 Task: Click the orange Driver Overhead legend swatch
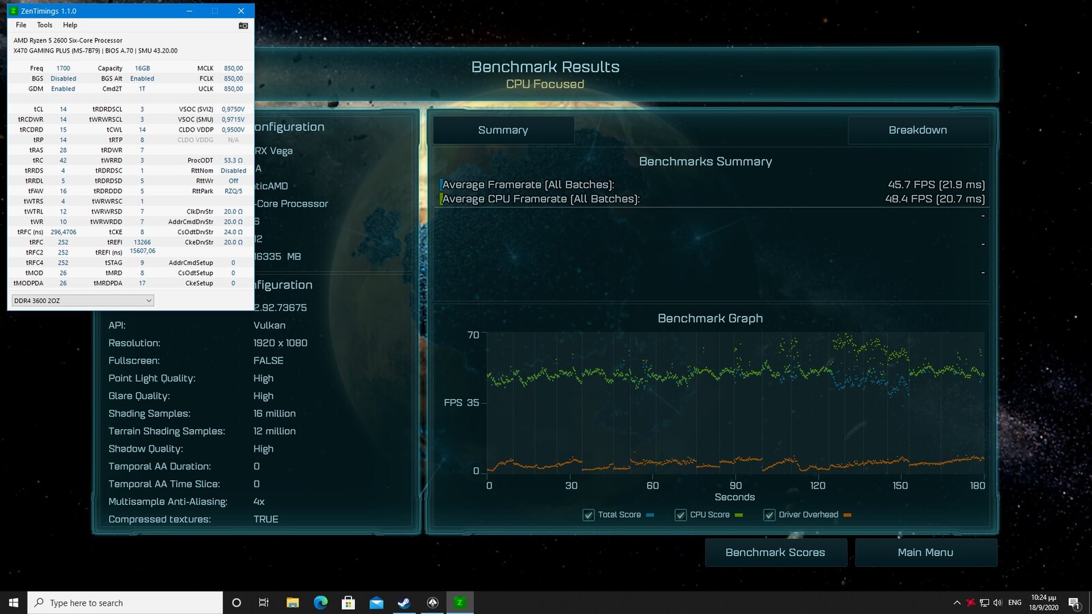point(847,515)
